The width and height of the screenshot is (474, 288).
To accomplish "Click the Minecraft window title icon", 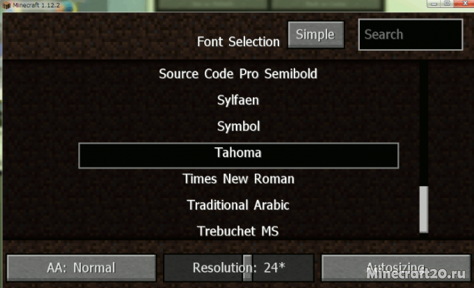I will pos(6,5).
